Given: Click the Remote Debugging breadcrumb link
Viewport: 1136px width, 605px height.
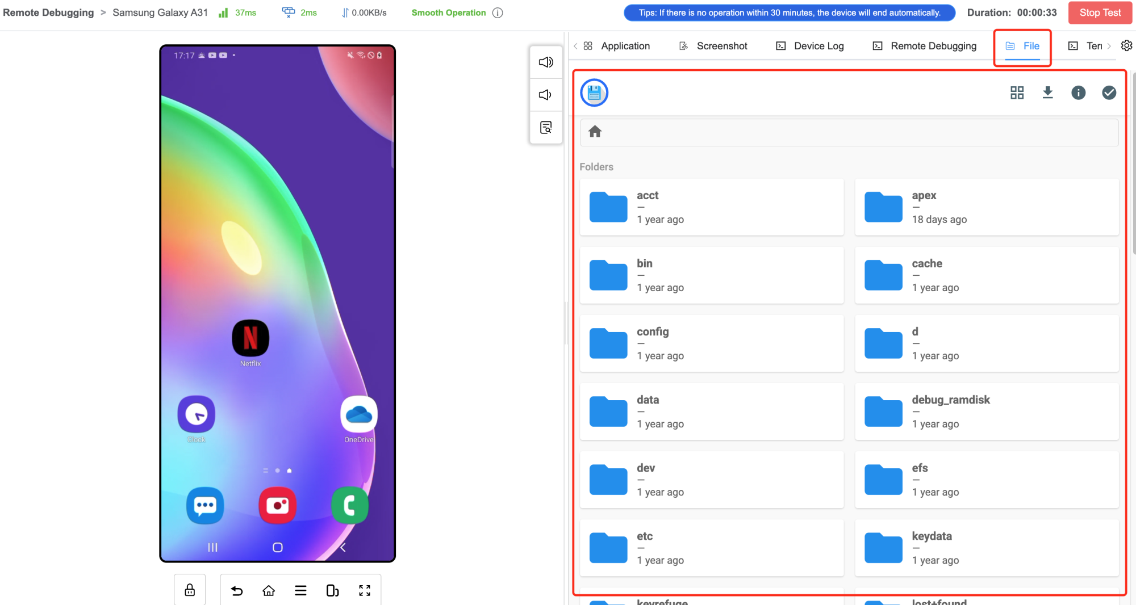Looking at the screenshot, I should coord(48,12).
